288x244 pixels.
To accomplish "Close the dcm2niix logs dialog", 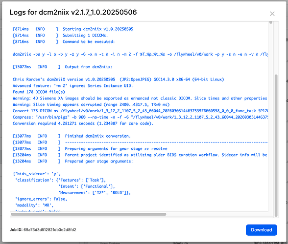I will point(272,14).
